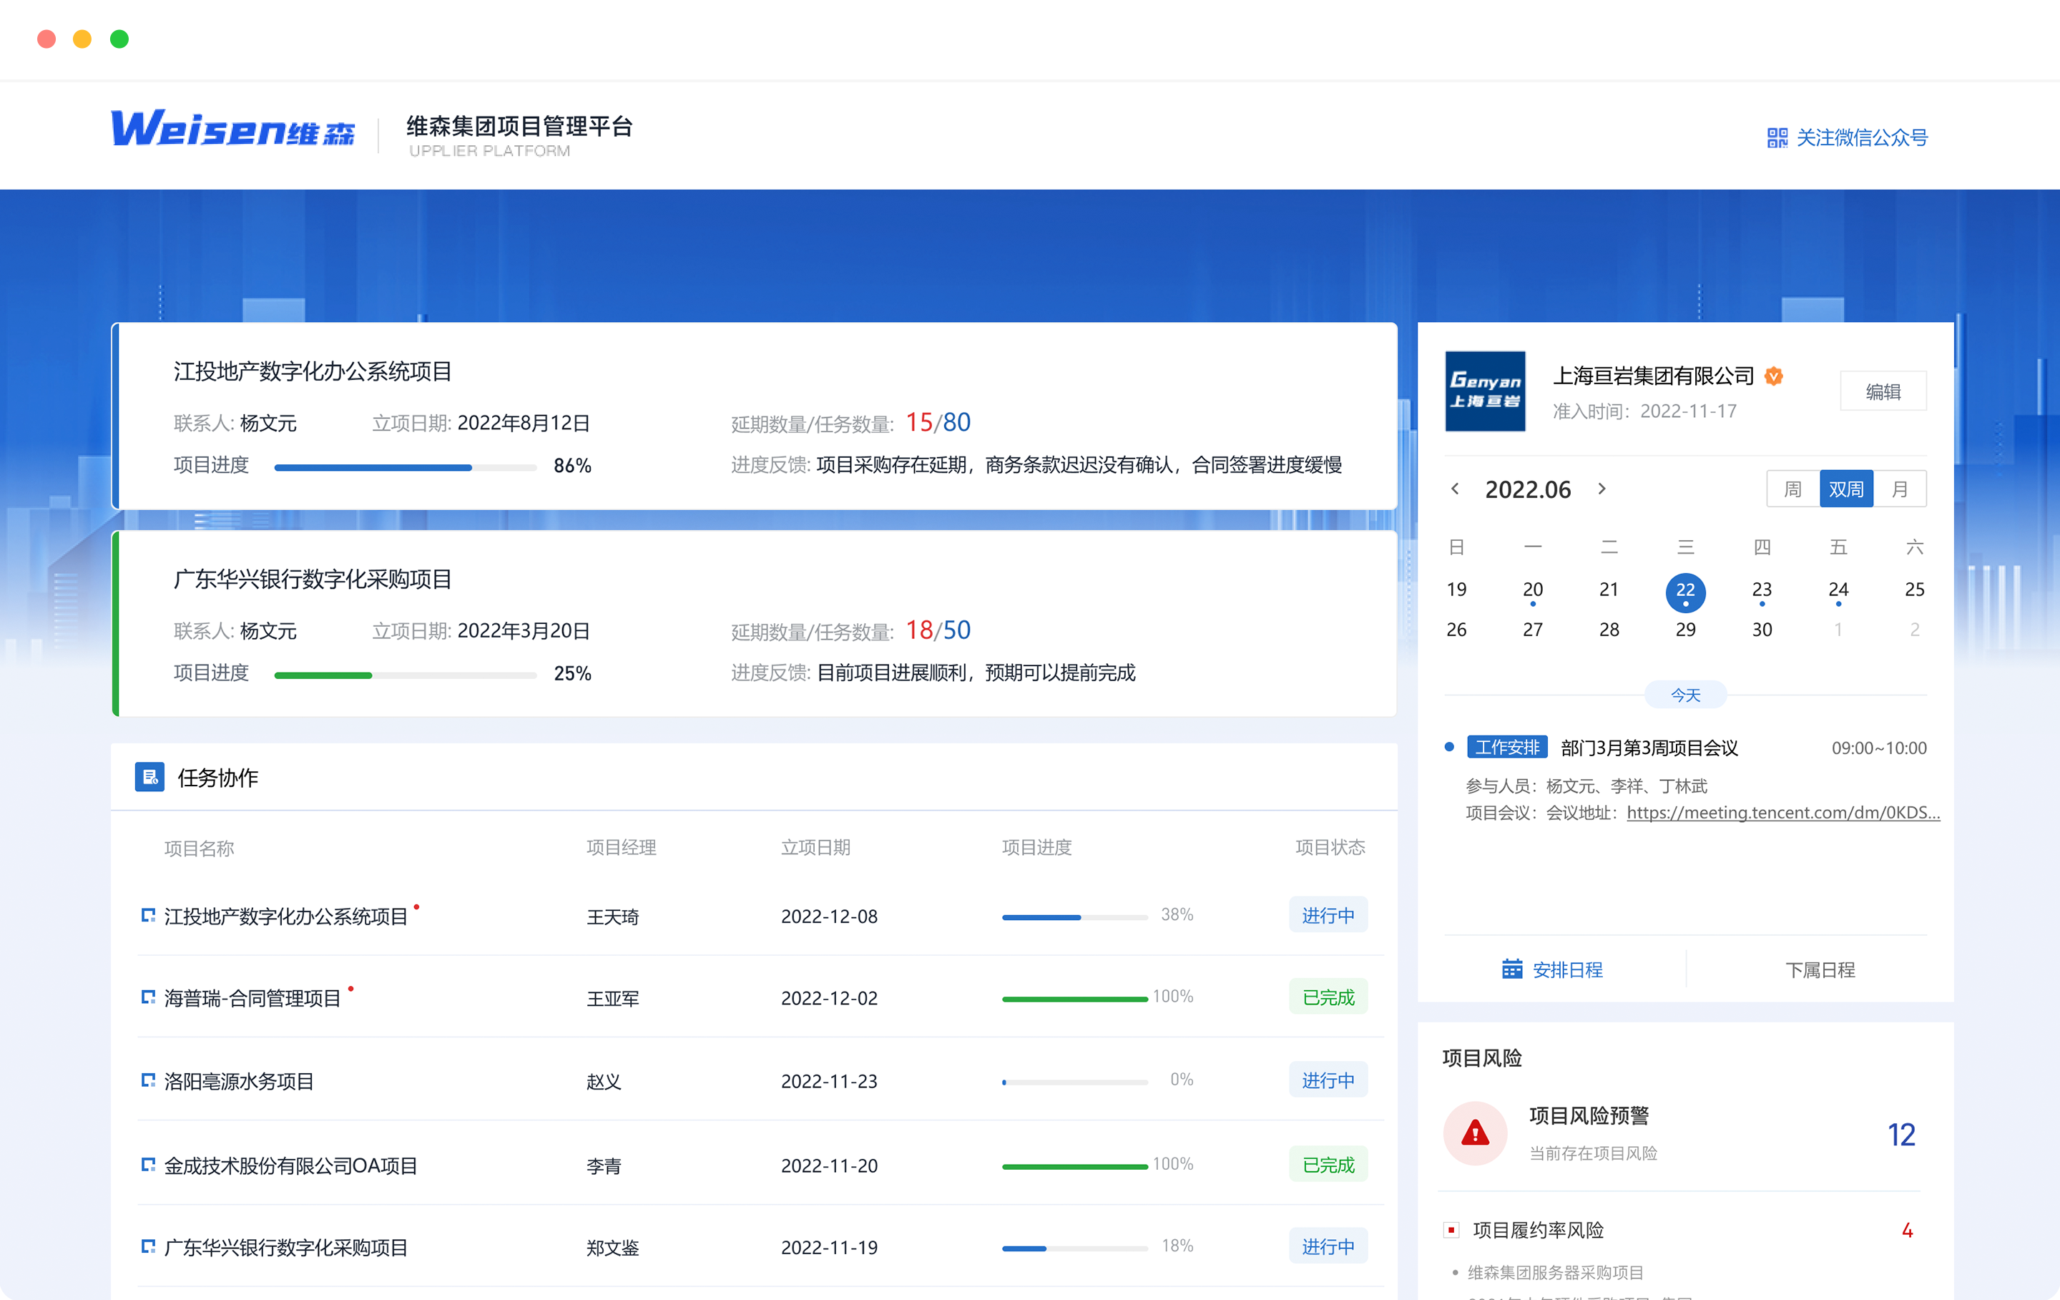Go to previous month with left chevron
Viewport: 2060px width, 1300px height.
(x=1455, y=489)
